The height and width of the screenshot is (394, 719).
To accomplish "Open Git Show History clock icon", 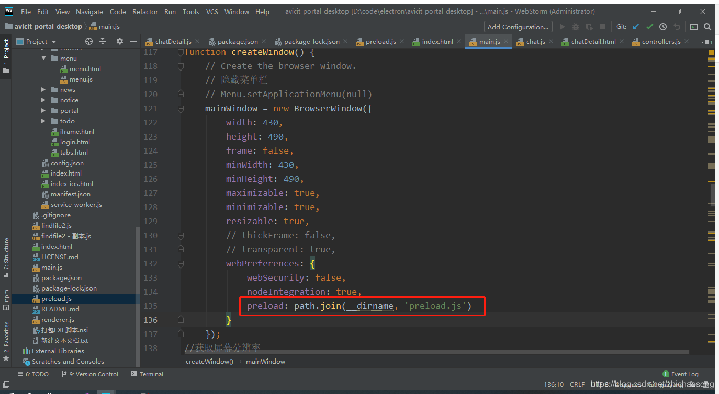I will pyautogui.click(x=663, y=27).
